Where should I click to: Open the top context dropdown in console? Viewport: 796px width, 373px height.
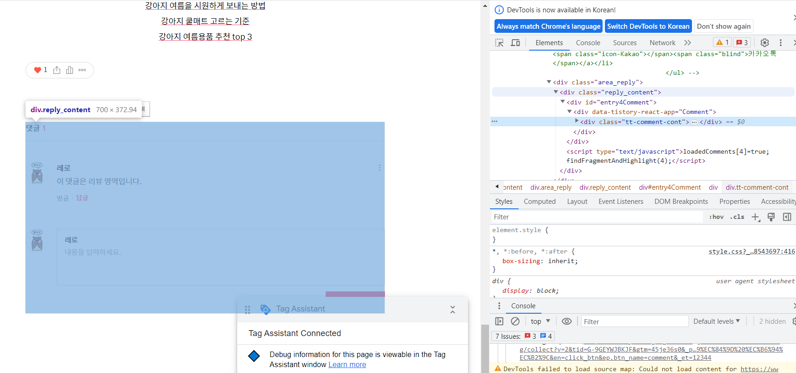[541, 321]
